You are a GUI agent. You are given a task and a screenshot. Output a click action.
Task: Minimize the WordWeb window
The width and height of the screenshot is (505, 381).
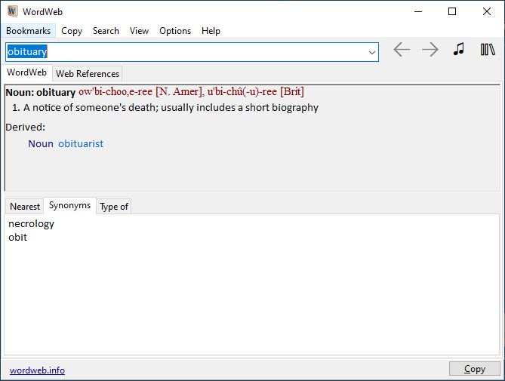tap(418, 11)
